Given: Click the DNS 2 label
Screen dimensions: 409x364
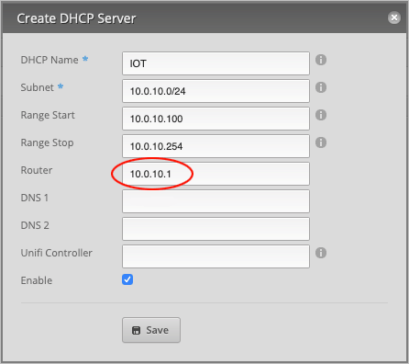Looking at the screenshot, I should point(35,225).
